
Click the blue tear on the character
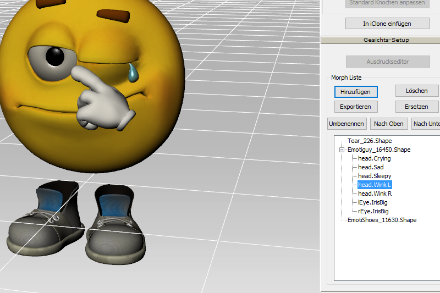pyautogui.click(x=133, y=74)
